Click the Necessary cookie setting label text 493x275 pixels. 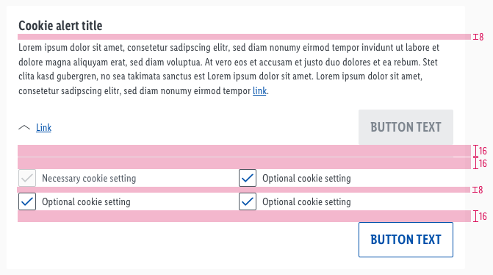(89, 179)
